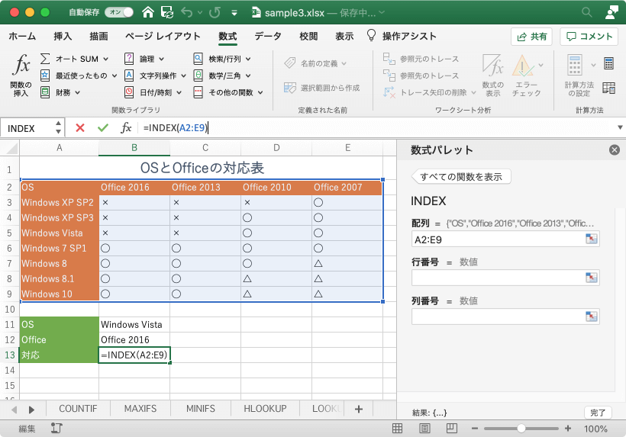Viewport: 626px width, 437px height.
Task: Click the zoom out minus button
Action: coord(475,429)
